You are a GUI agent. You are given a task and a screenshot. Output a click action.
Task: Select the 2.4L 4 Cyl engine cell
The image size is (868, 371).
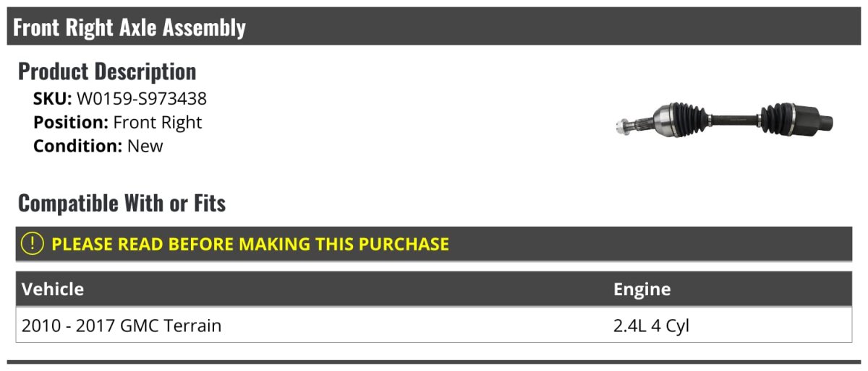tap(651, 326)
